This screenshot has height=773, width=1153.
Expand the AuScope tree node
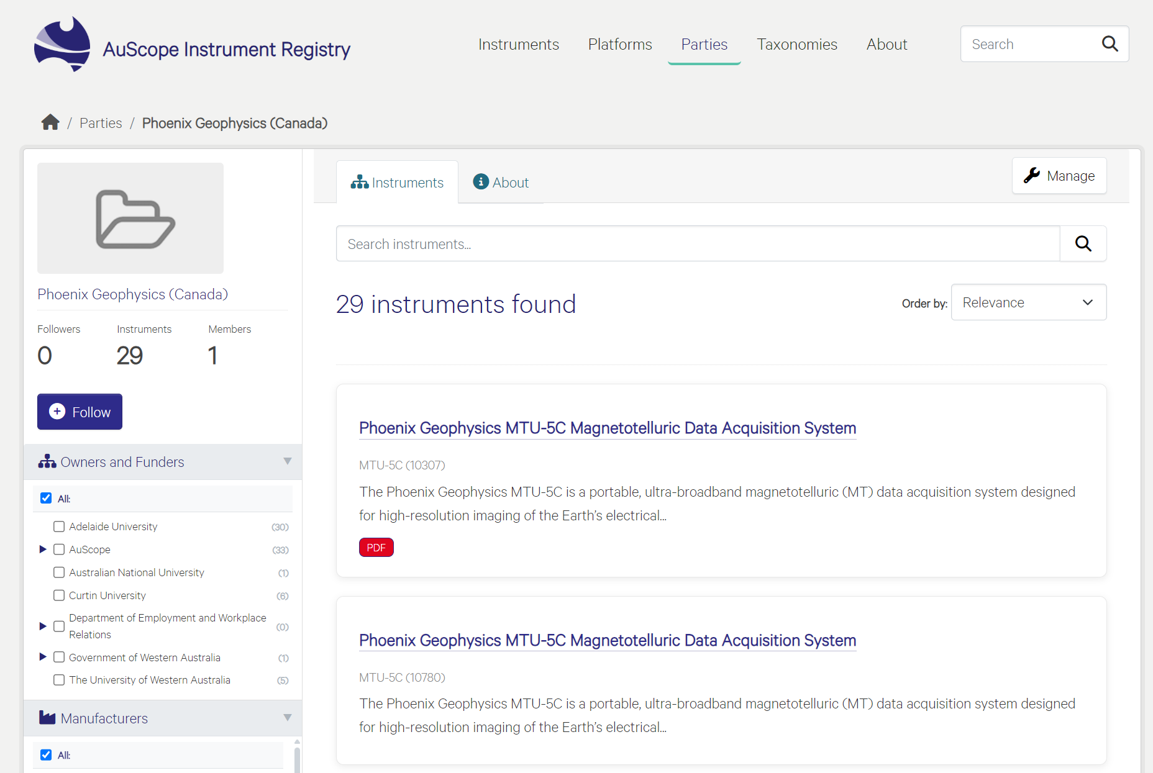(x=43, y=549)
